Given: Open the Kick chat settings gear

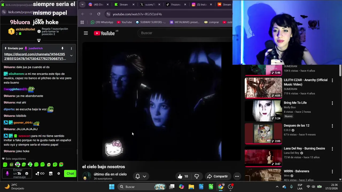Looking at the screenshot, I should tap(59, 173).
